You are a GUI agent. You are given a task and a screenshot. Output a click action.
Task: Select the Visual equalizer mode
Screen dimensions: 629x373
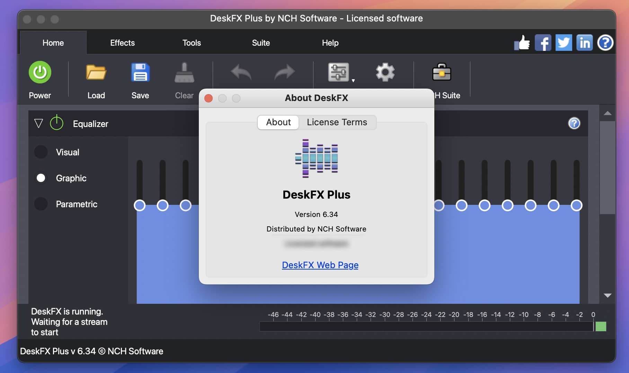click(41, 152)
